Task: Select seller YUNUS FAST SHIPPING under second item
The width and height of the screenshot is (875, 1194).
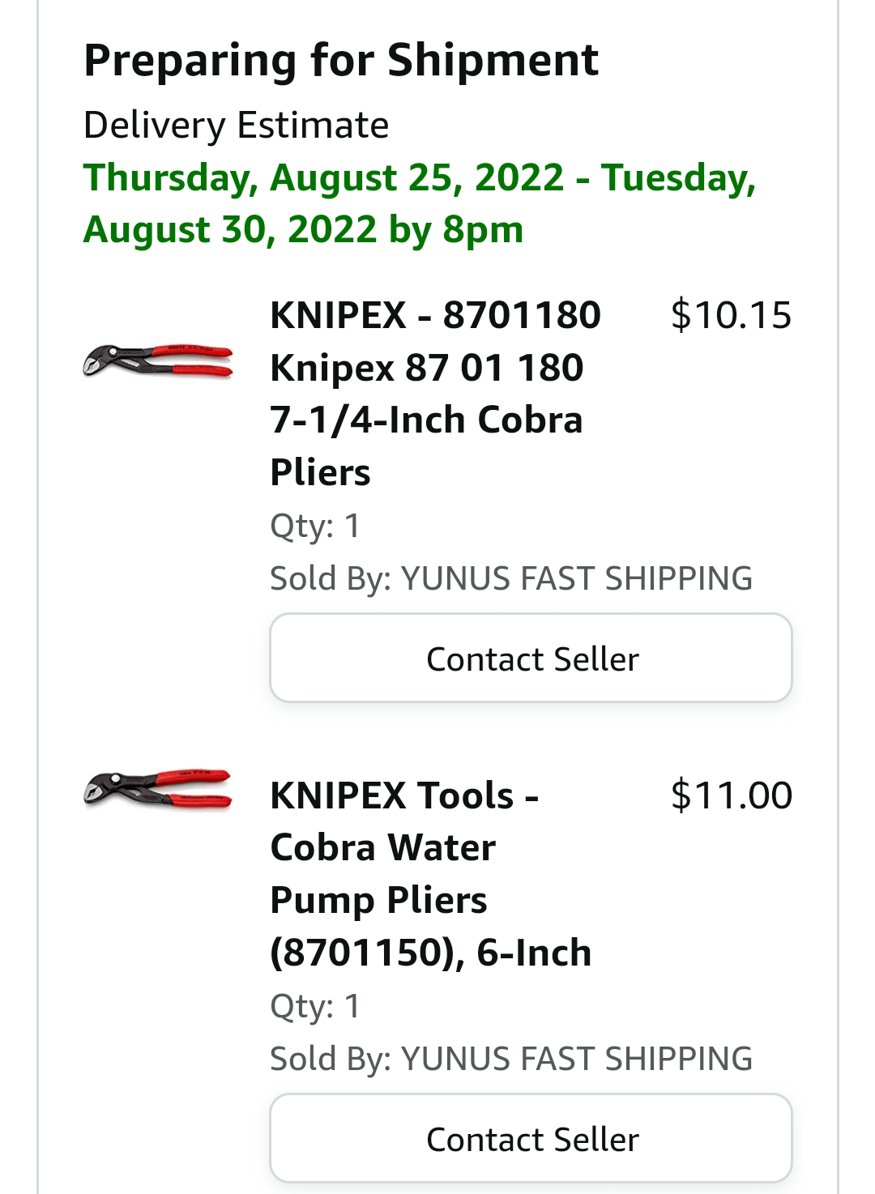Action: coord(577,1057)
